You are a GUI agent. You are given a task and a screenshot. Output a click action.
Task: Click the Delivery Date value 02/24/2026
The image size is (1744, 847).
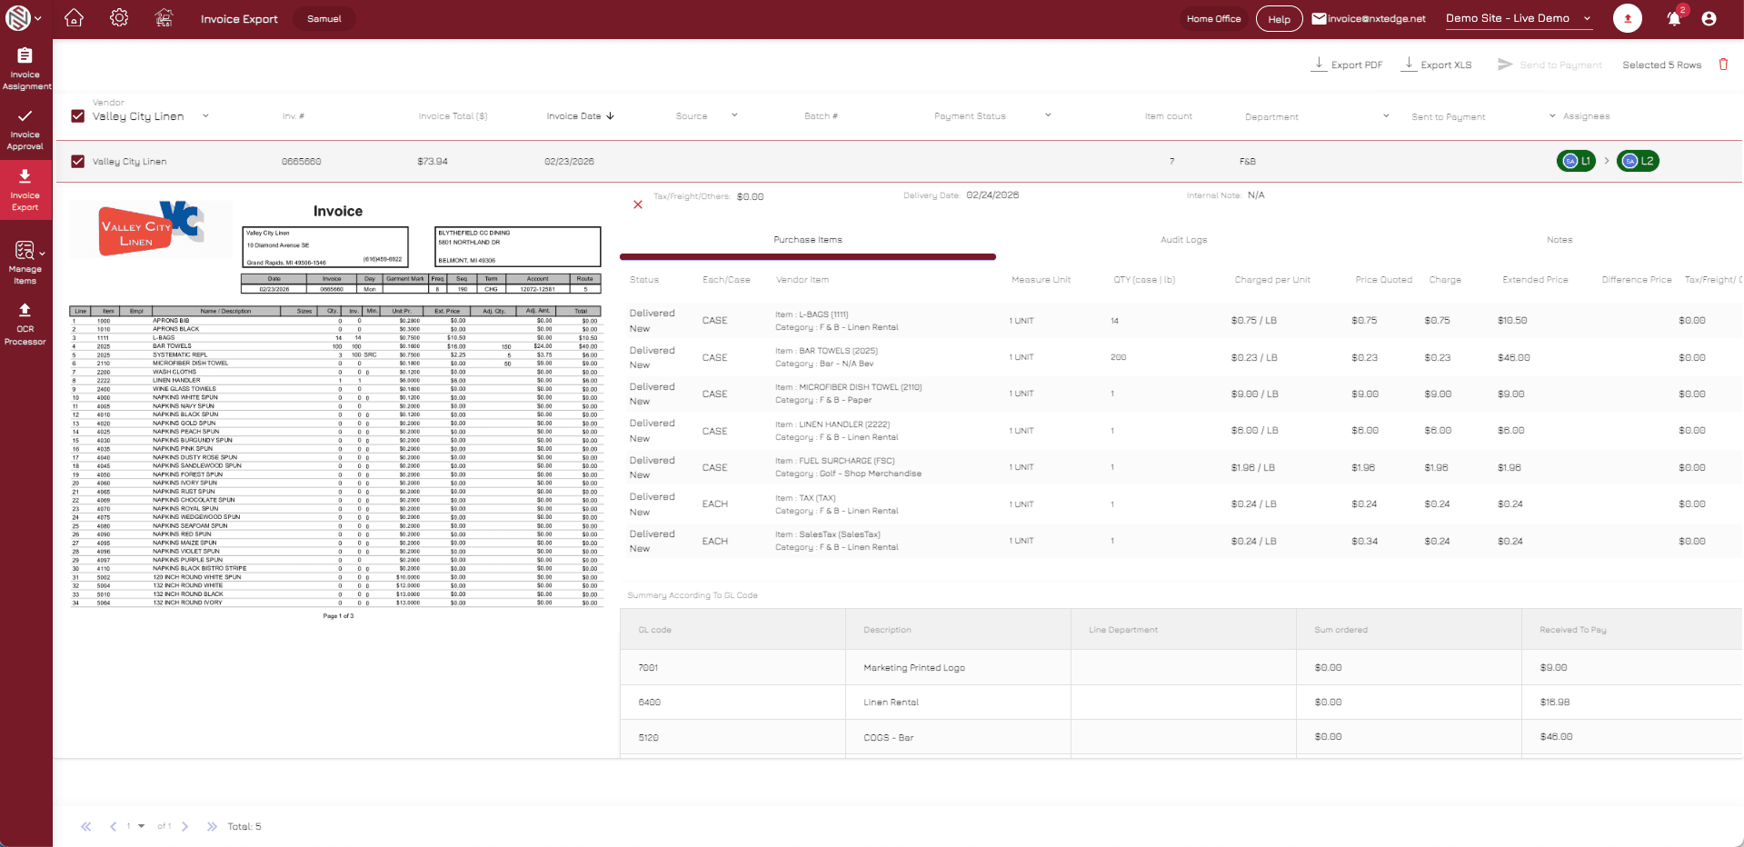coord(992,195)
